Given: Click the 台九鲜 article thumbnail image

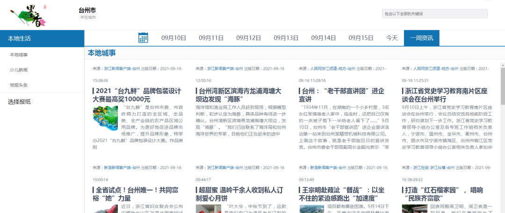Looking at the screenshot, I should click(105, 118).
